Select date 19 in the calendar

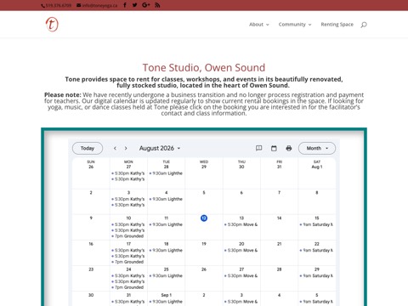point(204,244)
